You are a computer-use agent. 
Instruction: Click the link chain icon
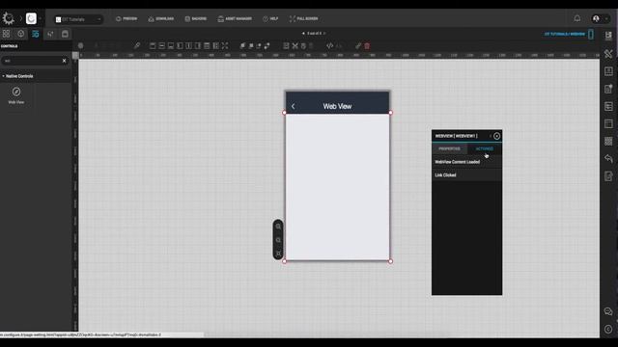coord(358,46)
